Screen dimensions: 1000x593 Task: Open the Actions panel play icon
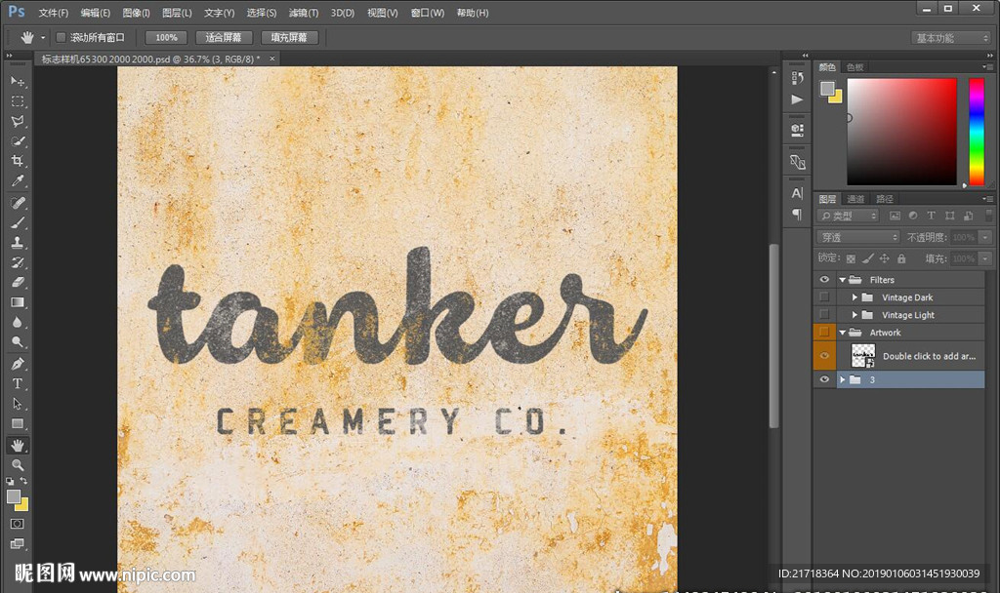797,99
